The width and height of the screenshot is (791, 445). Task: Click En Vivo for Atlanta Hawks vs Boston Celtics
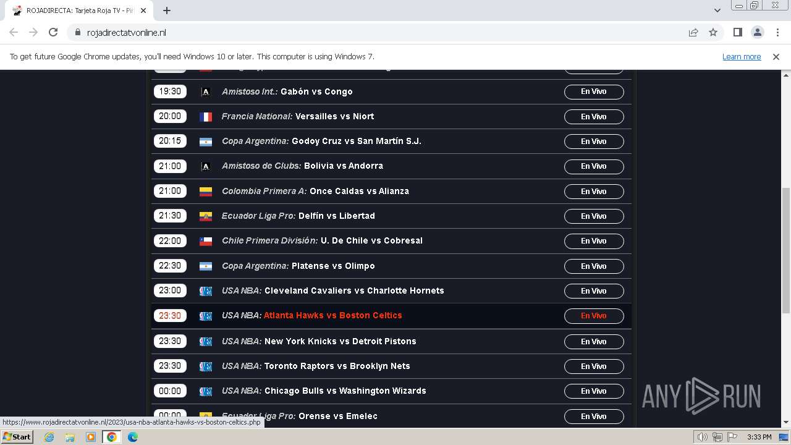[594, 316]
